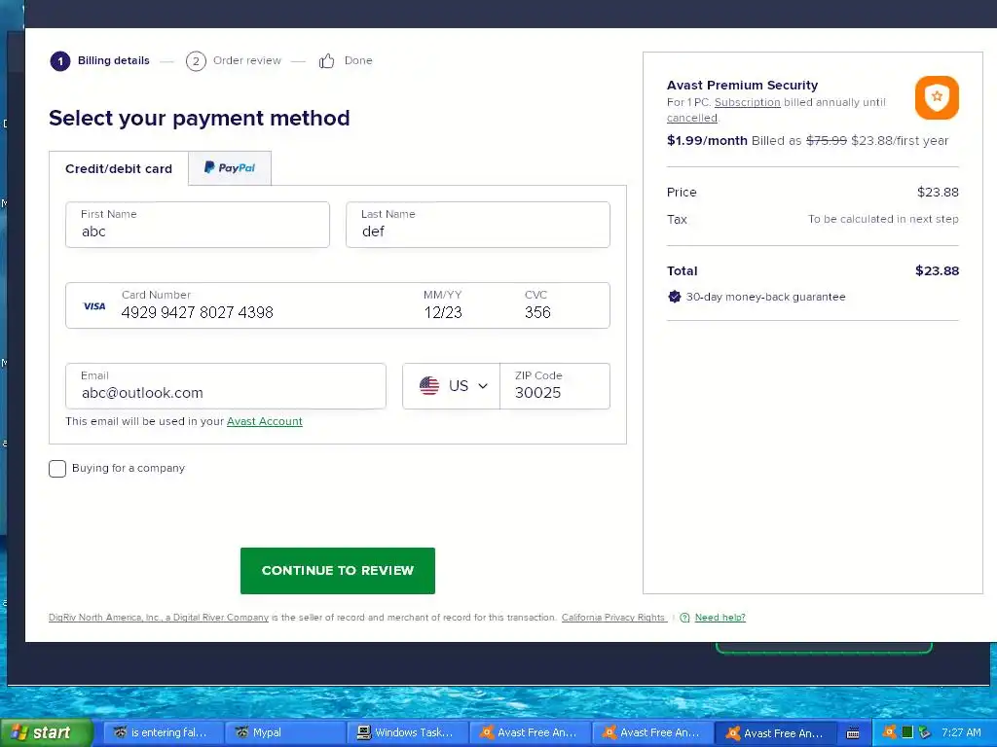The width and height of the screenshot is (997, 747).
Task: Tick the Buying for a company checkbox
Action: pos(57,469)
